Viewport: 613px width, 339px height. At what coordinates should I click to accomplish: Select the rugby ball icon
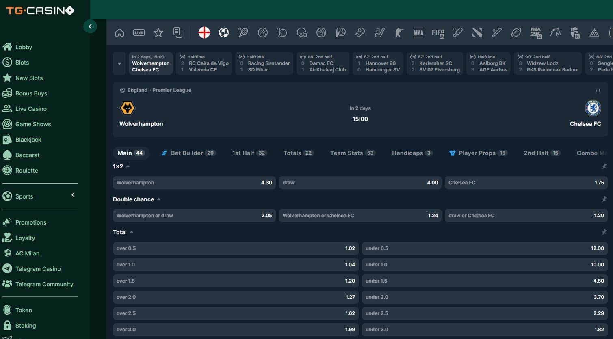click(516, 32)
